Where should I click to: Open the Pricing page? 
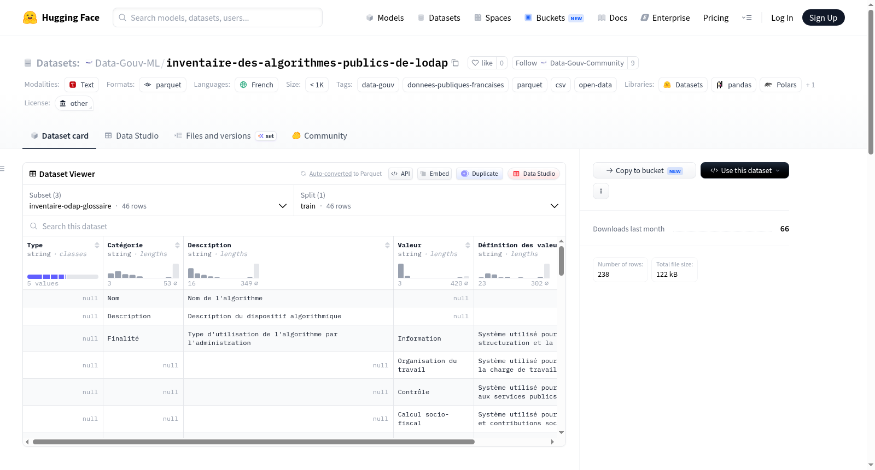pos(716,17)
